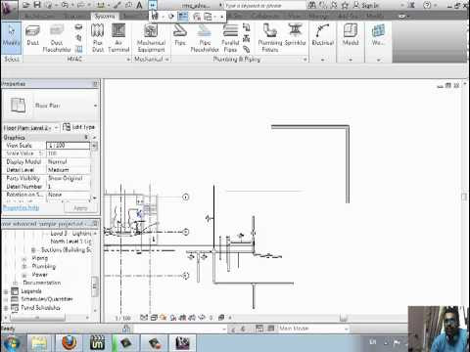Expand the Legends tree node
Viewport: 470px width, 352px height.
click(6, 291)
